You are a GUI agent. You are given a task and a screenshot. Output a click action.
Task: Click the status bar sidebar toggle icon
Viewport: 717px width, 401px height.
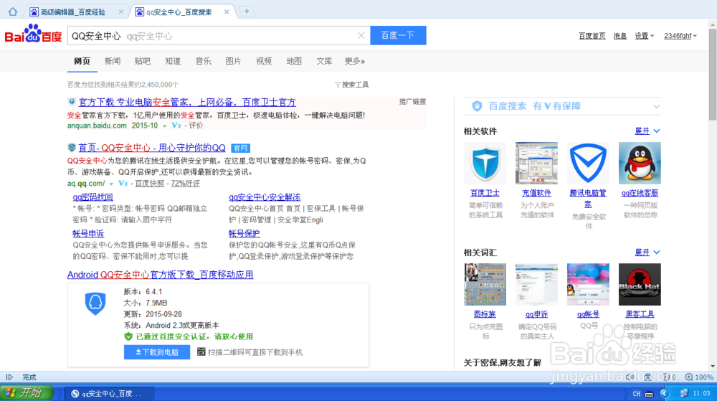tap(9, 377)
